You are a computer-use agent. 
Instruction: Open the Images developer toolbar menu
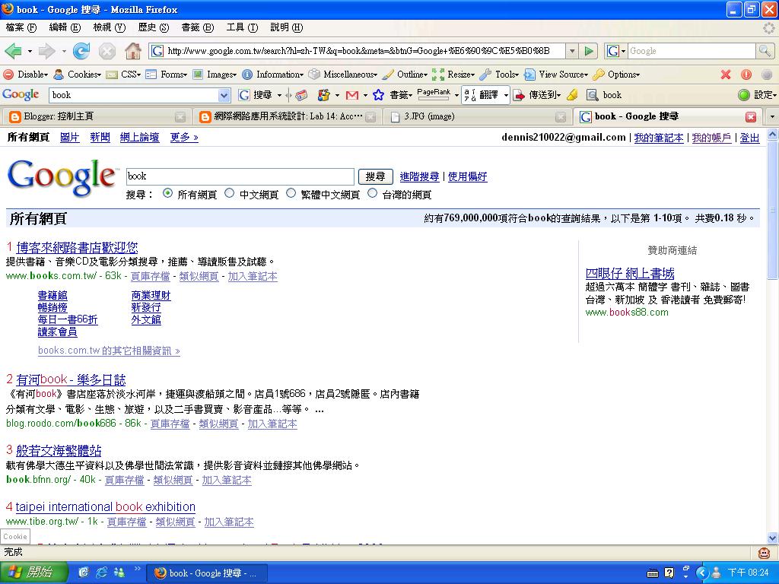click(215, 75)
